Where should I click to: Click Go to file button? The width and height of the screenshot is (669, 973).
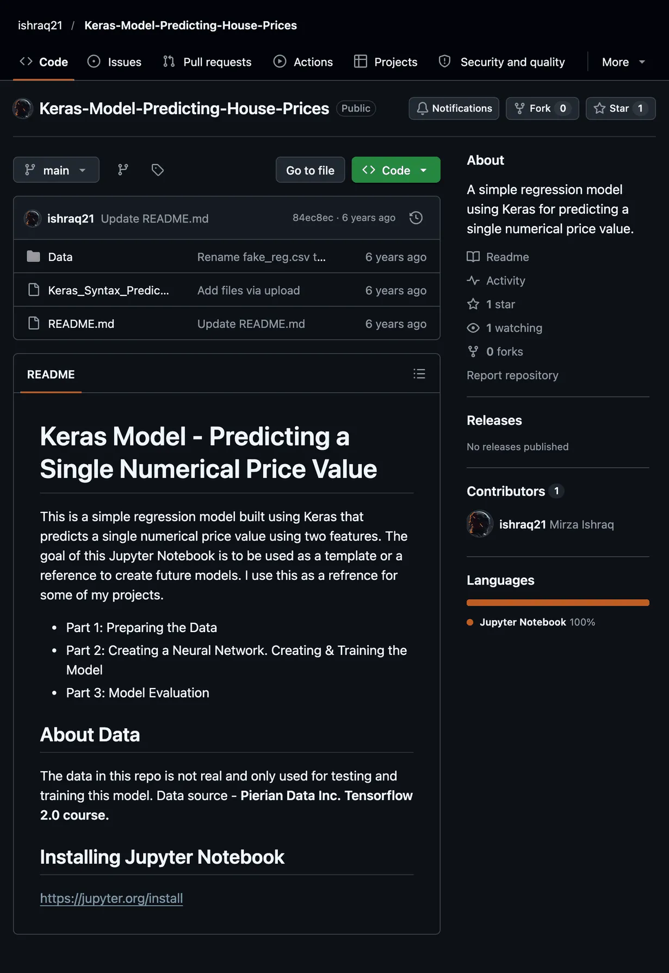[310, 170]
